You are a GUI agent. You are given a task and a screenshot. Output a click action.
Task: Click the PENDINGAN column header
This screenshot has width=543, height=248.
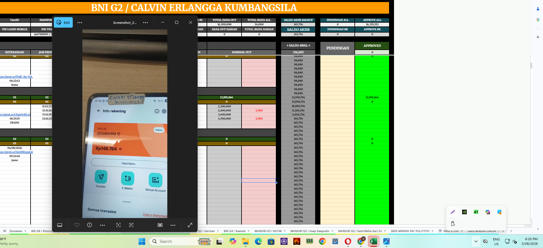[338, 48]
